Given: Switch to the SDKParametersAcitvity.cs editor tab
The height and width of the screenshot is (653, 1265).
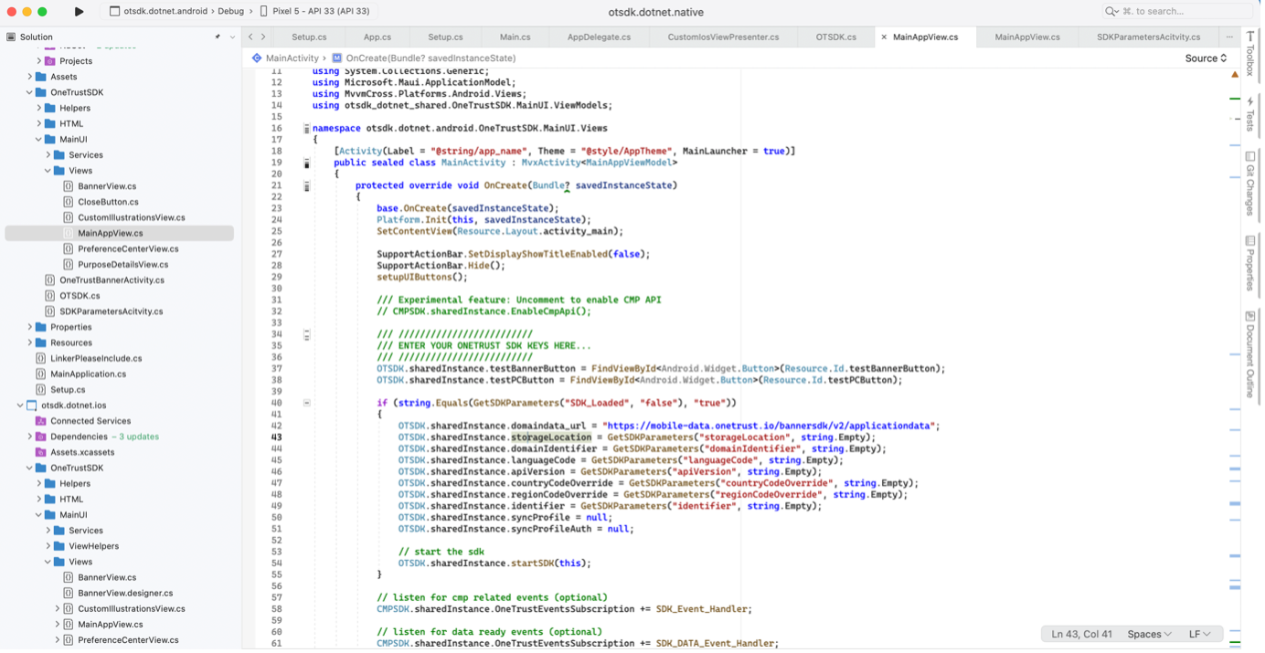Looking at the screenshot, I should 1148,37.
